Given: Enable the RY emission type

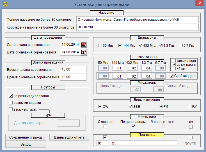Looking at the screenshot, I should (190, 107).
